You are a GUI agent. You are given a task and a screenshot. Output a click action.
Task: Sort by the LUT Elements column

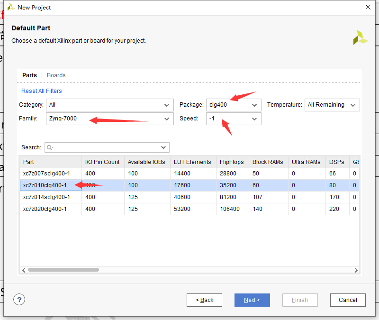pos(193,162)
